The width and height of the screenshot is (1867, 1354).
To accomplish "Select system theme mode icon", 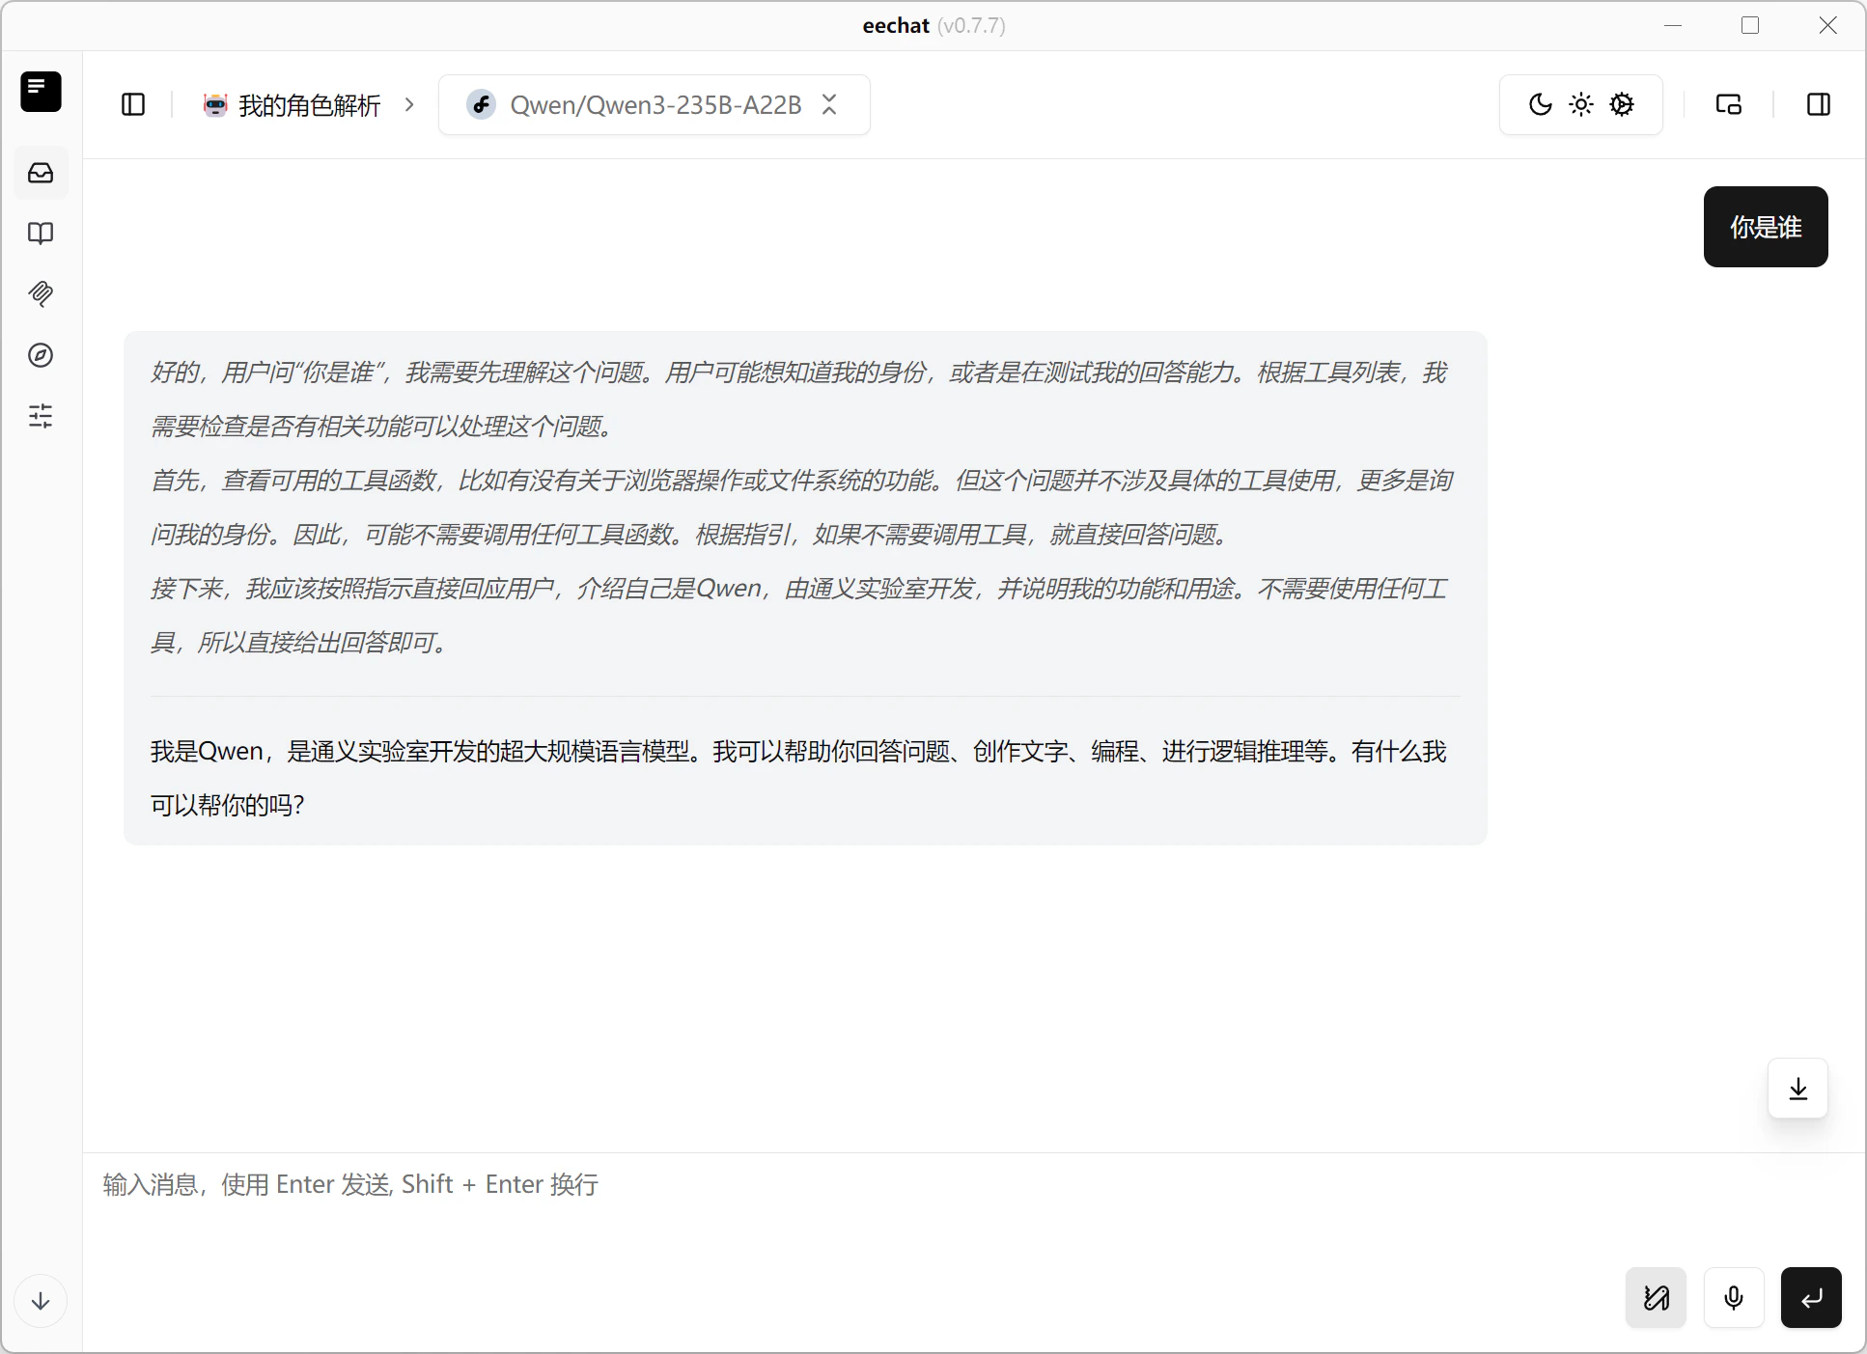I will tap(1622, 104).
